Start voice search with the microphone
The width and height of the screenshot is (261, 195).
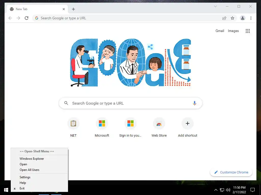(194, 103)
